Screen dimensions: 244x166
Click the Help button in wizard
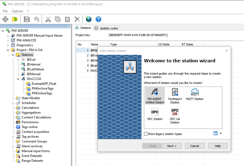218,146
